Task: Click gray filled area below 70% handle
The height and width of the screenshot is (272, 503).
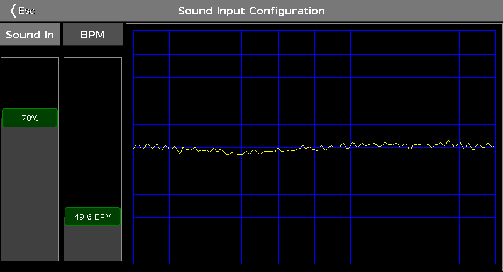Action: tap(30, 189)
